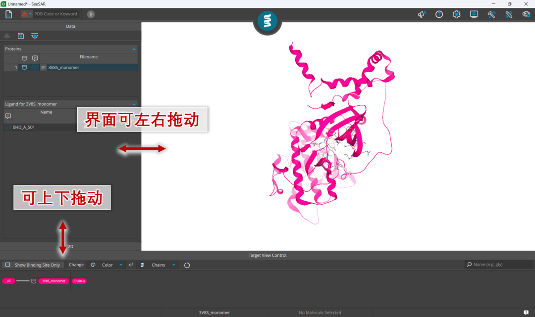
Task: Click the load/play button beside PDB field
Action: tap(91, 14)
